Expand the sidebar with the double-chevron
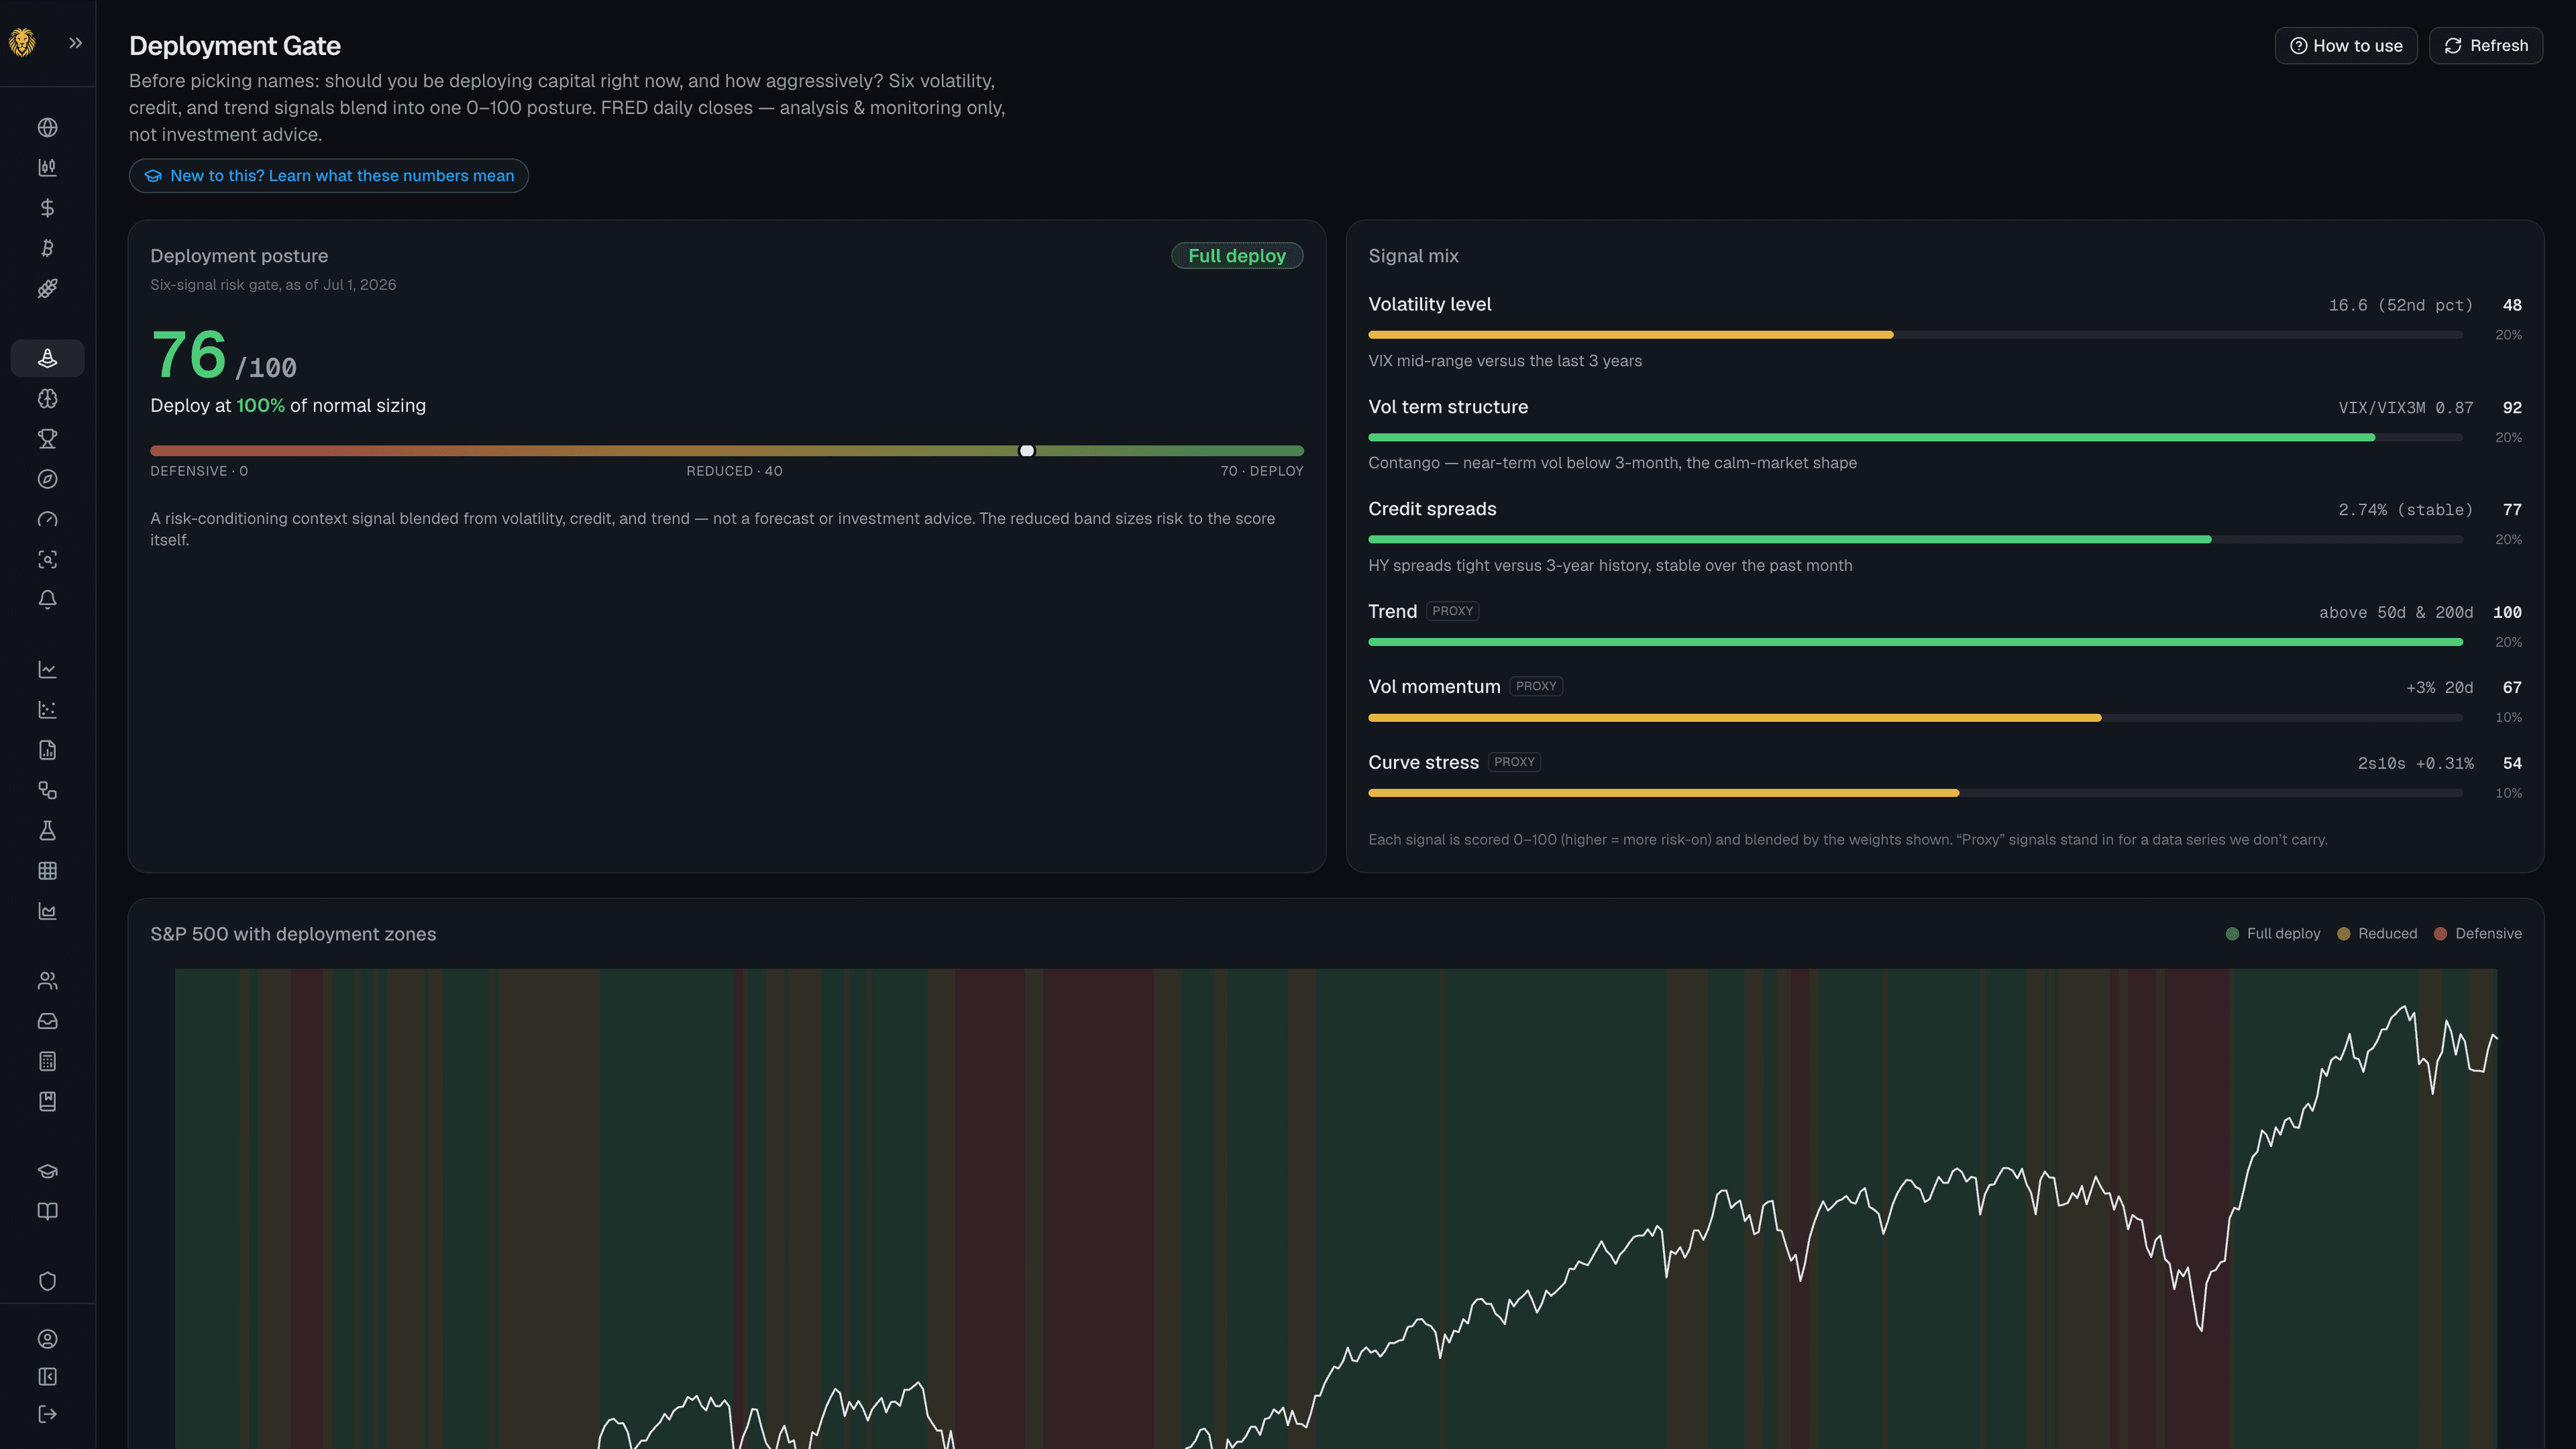The image size is (2576, 1449). click(x=76, y=43)
